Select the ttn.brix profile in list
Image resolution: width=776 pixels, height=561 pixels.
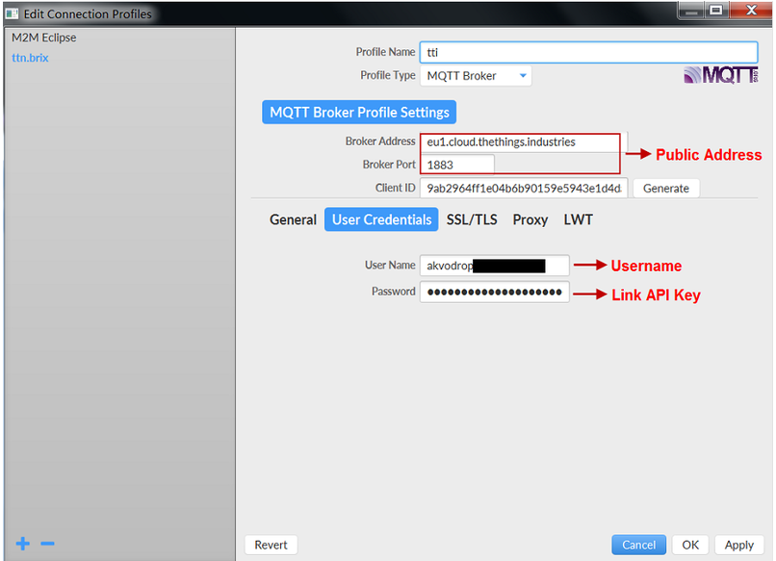[30, 58]
